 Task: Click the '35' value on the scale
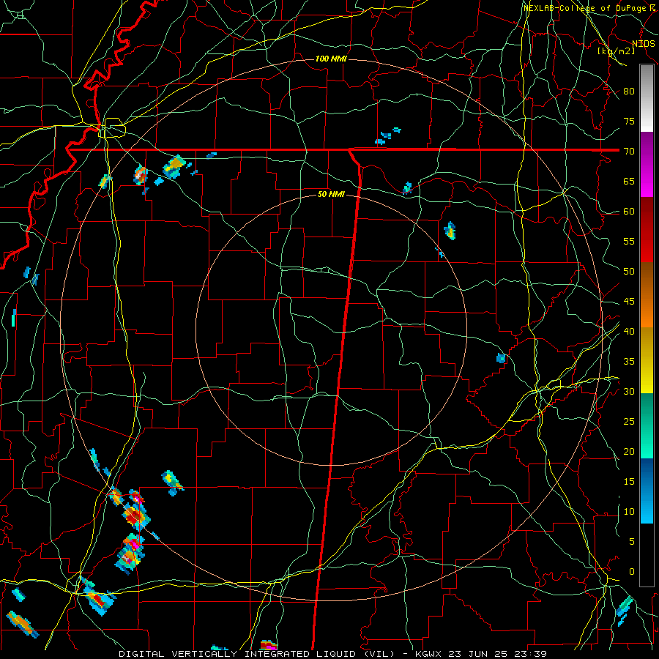click(629, 362)
